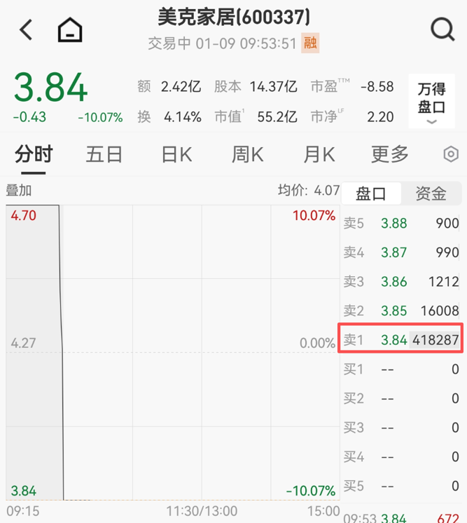This screenshot has height=523, width=467.
Task: Tap the 融 margin trading badge
Action: tap(309, 43)
